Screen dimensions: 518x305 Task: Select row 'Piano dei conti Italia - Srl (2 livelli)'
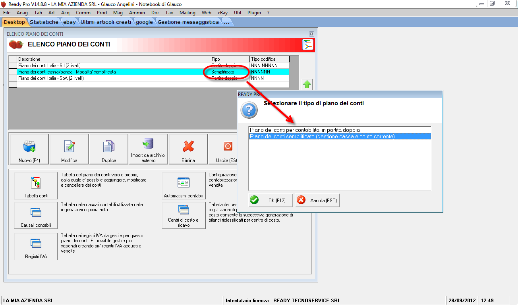(149, 65)
